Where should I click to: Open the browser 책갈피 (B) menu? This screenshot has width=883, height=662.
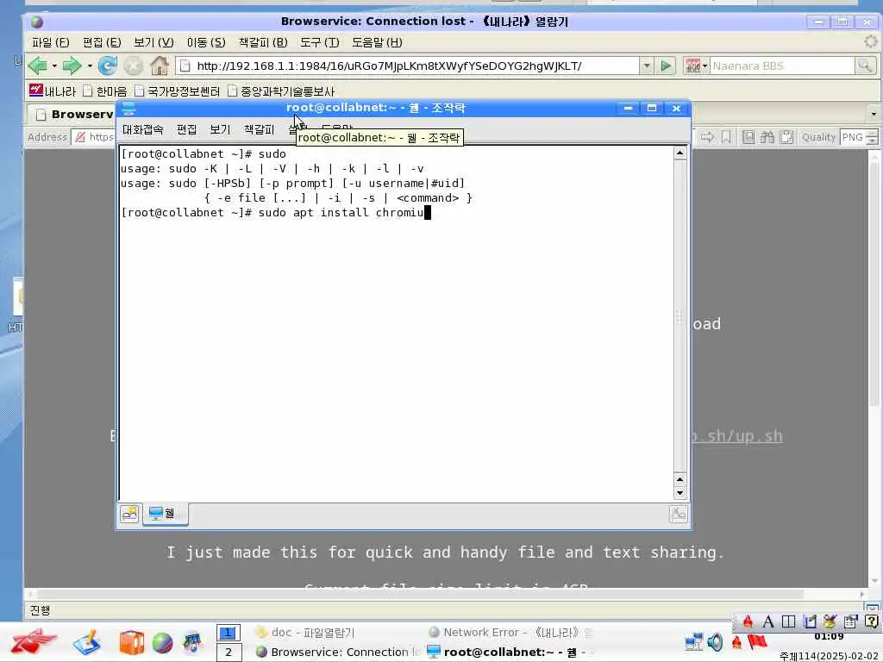(263, 42)
